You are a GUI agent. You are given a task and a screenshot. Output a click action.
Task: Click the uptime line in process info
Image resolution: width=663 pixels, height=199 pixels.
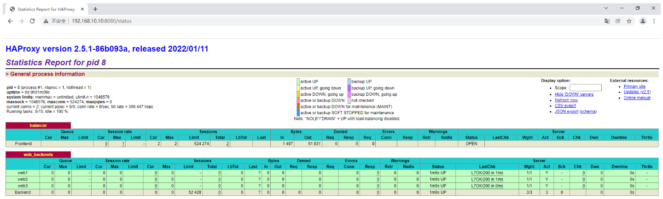point(28,92)
